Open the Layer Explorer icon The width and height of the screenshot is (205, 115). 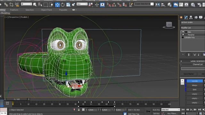[169, 5]
